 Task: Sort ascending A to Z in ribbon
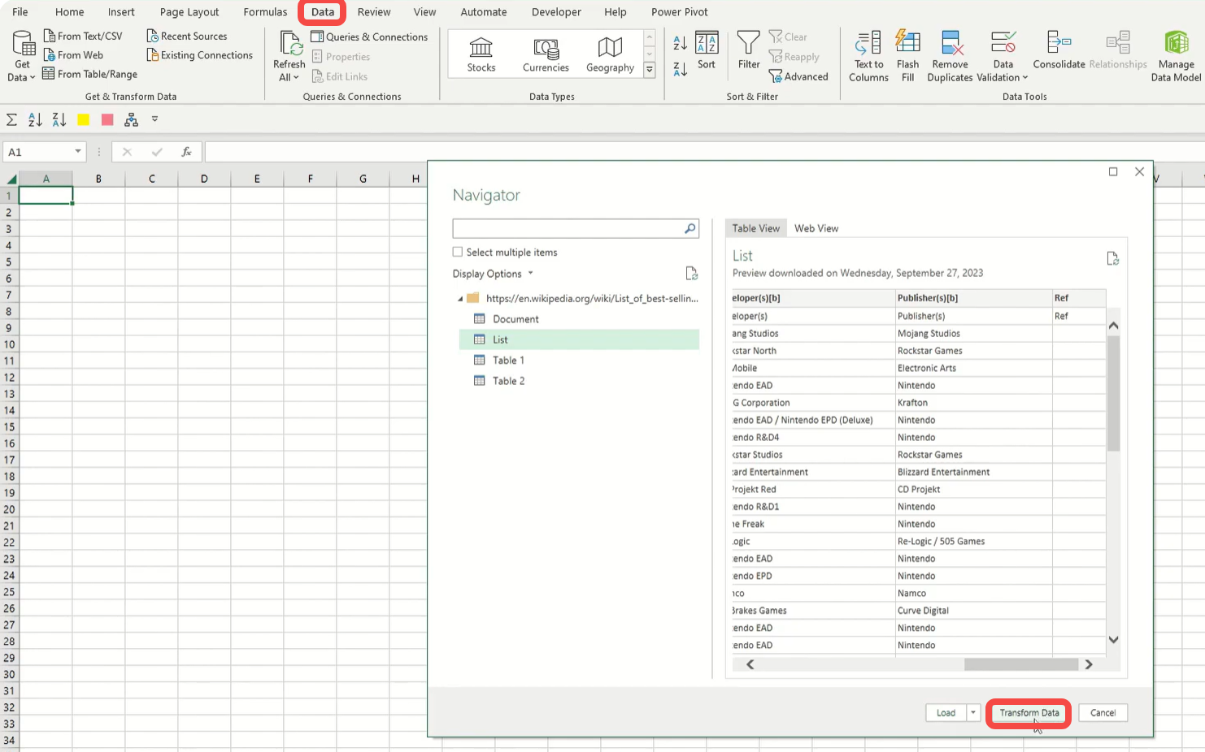point(680,42)
